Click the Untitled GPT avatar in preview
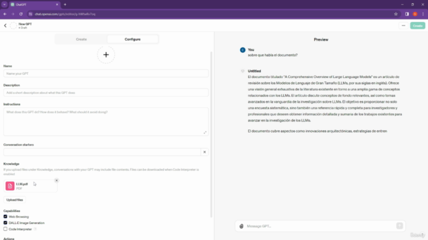Image resolution: width=428 pixels, height=240 pixels. click(x=243, y=71)
